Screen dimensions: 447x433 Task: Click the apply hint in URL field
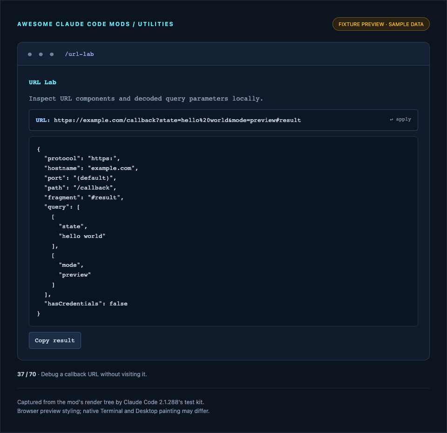(x=400, y=120)
